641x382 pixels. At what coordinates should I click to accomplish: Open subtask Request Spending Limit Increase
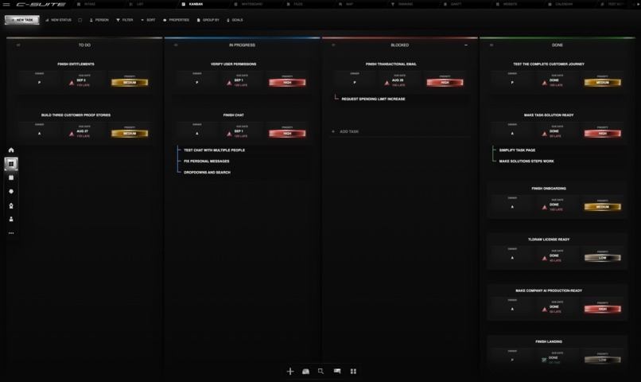[373, 99]
